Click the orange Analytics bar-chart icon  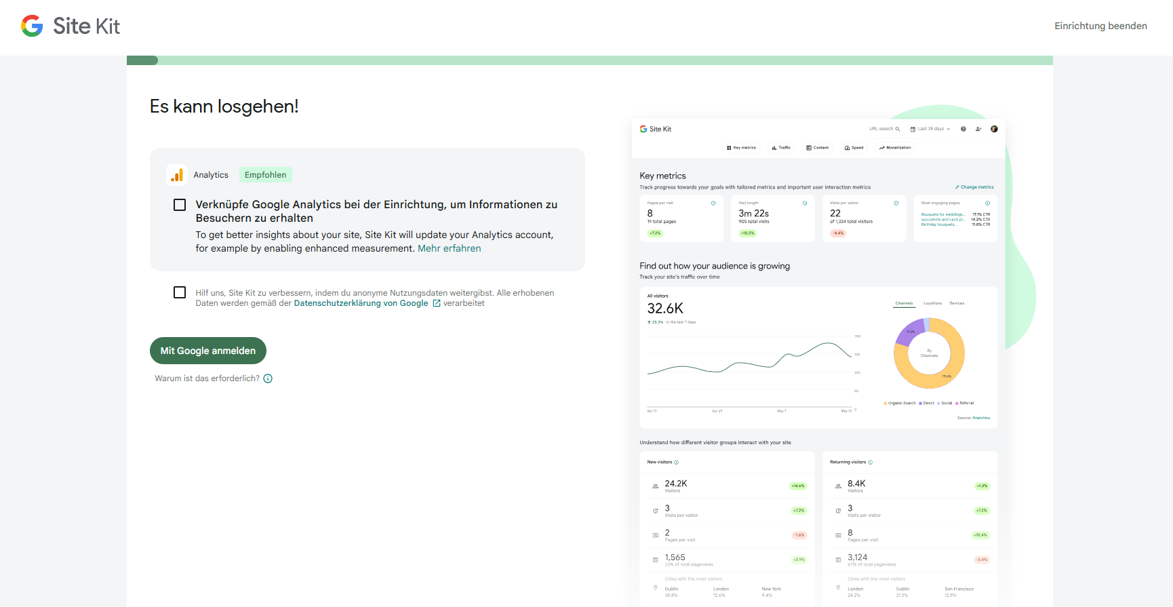click(177, 175)
